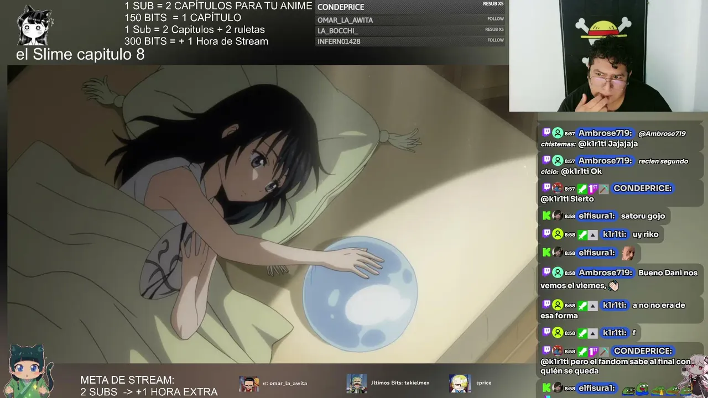The width and height of the screenshot is (708, 398).
Task: Click the "150 BITS = 1 CAPÍTULO" line
Action: point(183,18)
